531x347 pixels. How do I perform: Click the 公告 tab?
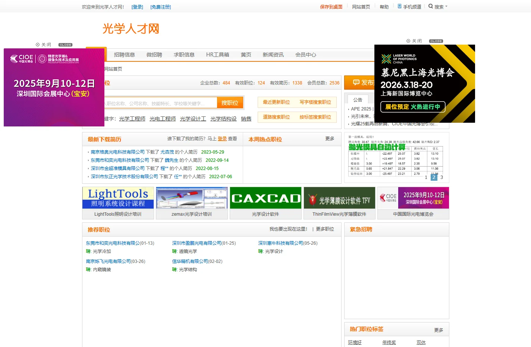click(x=358, y=100)
